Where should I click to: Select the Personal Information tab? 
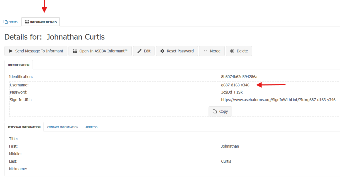[x=24, y=127]
